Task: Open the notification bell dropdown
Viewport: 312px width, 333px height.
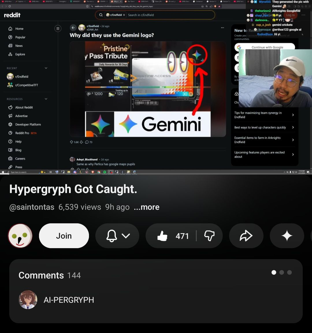Action: tap(117, 236)
